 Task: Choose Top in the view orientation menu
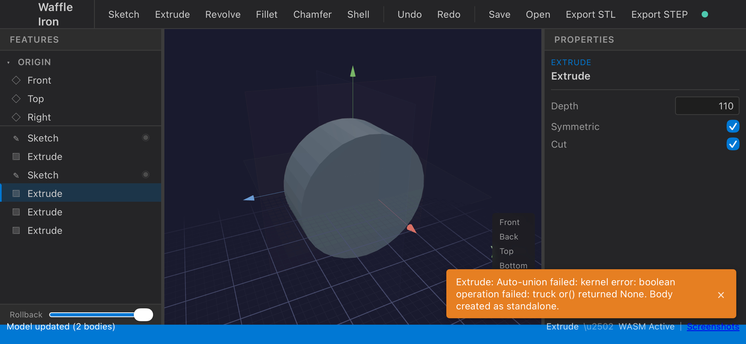pos(506,251)
